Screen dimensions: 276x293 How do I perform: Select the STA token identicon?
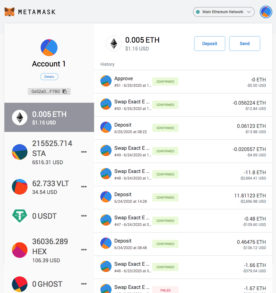[x=20, y=152]
